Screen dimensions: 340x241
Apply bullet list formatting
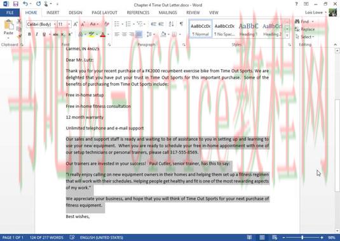117,24
